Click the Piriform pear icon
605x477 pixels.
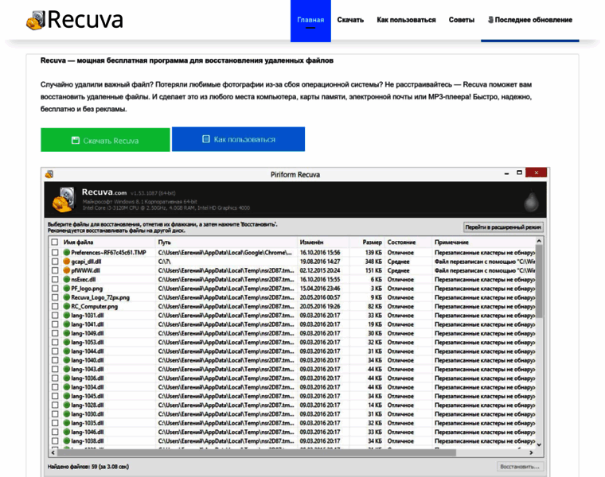click(x=531, y=200)
